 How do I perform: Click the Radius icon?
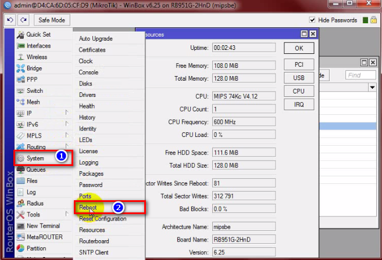(x=21, y=203)
